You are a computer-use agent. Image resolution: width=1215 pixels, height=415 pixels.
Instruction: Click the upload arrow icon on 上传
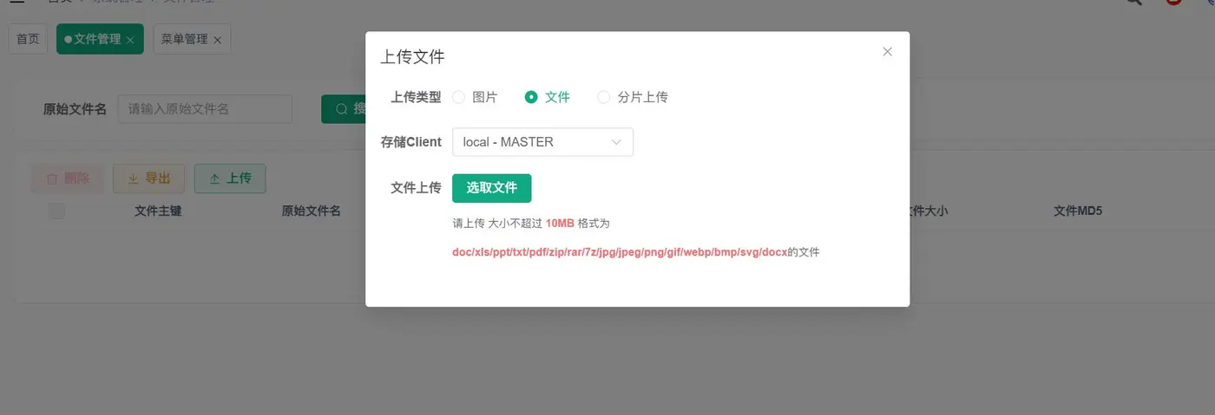coord(215,178)
